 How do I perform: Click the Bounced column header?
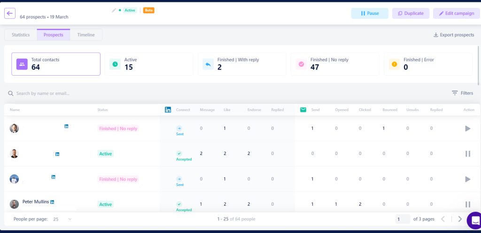coord(390,110)
